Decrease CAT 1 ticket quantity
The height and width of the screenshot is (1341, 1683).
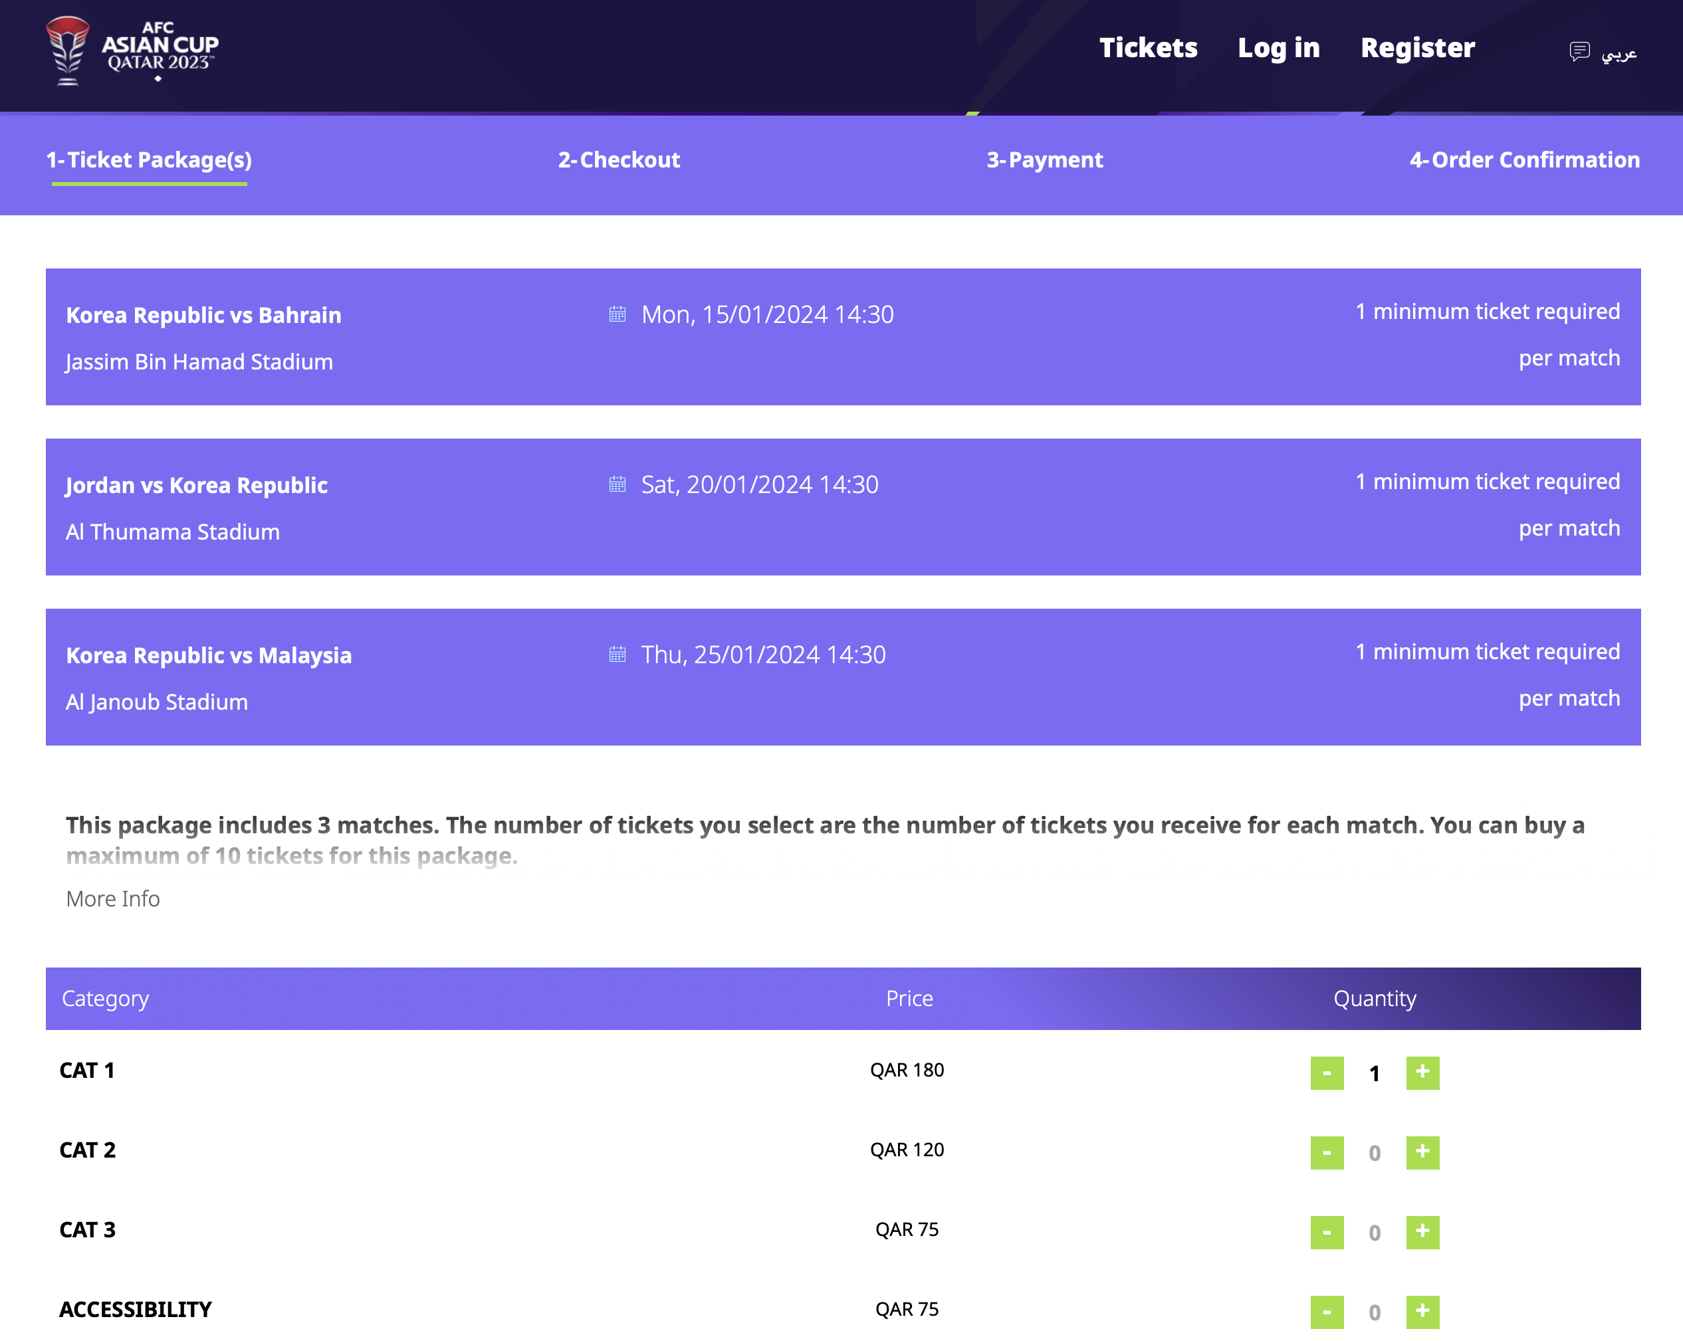(1326, 1073)
